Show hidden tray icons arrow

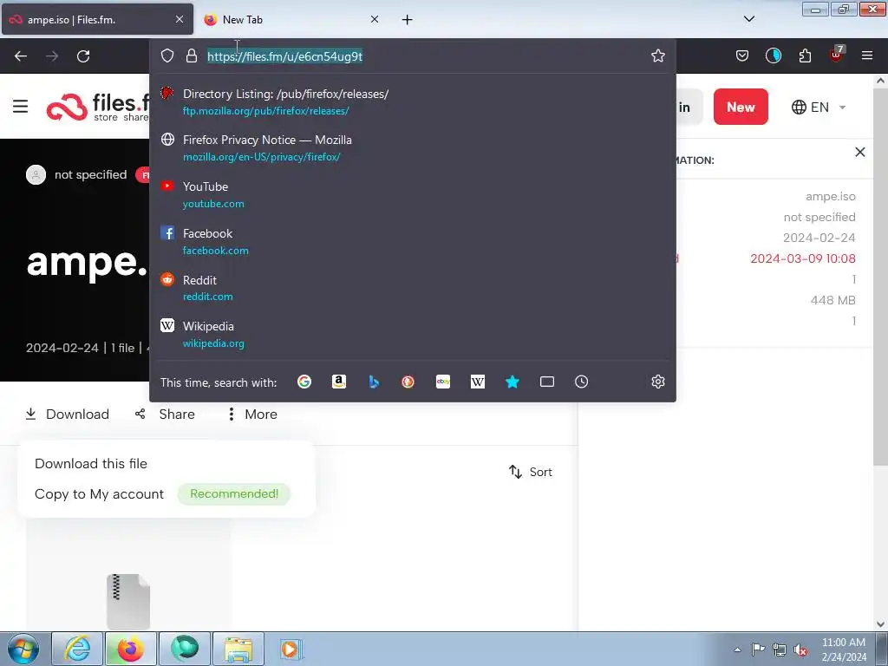click(x=737, y=650)
